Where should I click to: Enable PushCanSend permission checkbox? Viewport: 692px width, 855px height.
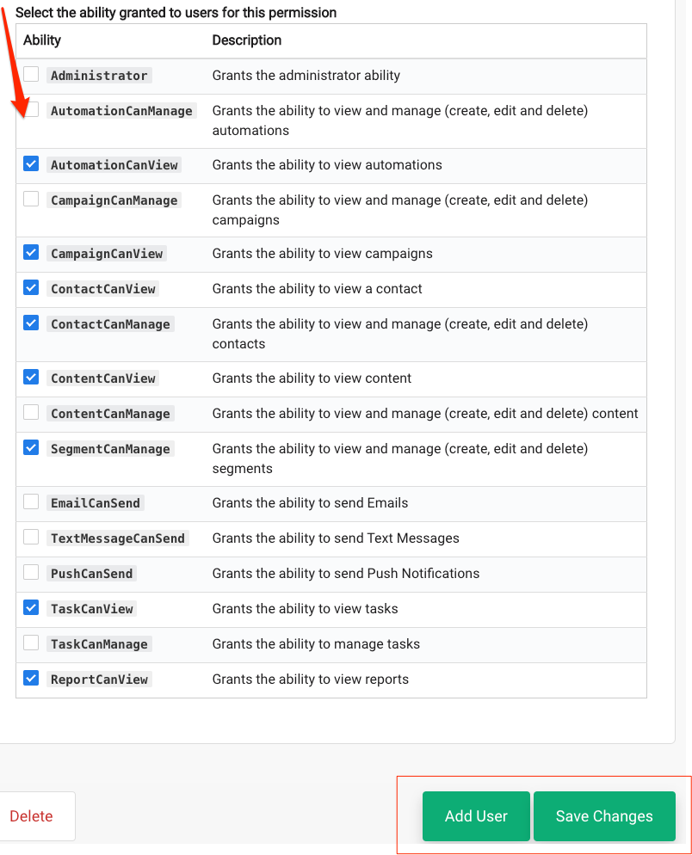point(31,572)
